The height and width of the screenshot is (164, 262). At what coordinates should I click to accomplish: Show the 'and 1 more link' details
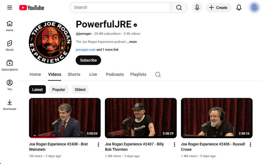coord(107,50)
